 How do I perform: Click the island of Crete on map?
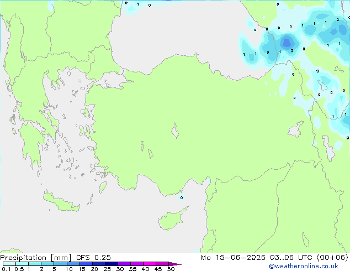tap(61, 202)
